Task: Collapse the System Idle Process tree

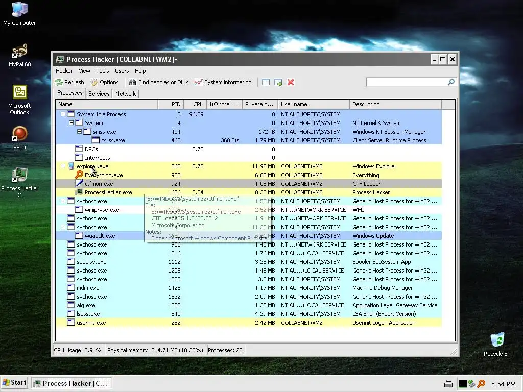Action: (63, 114)
